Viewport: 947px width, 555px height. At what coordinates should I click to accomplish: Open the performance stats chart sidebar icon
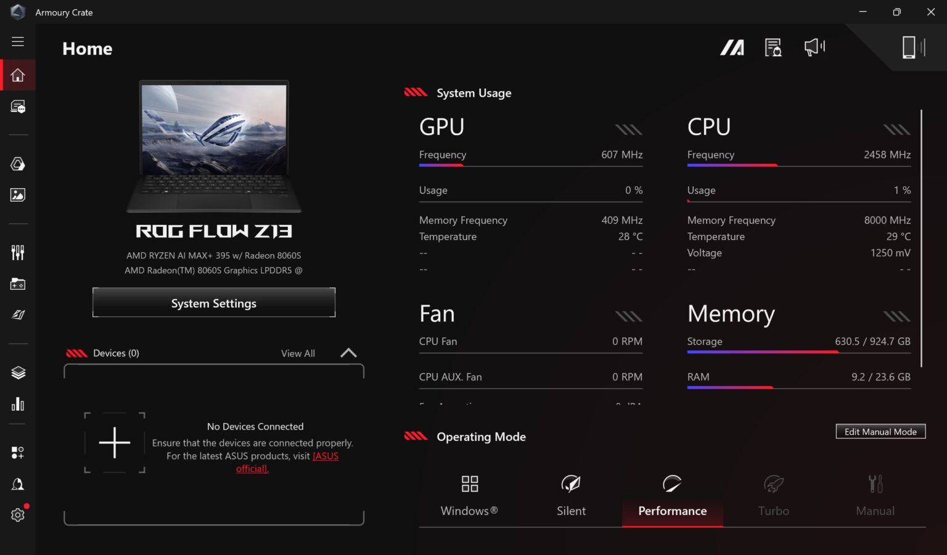(x=18, y=404)
